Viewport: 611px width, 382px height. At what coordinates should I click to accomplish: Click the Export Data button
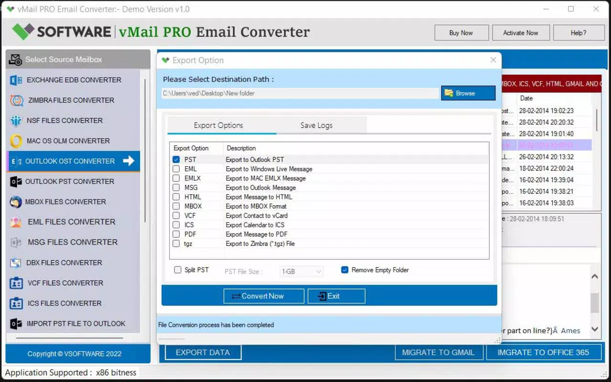coord(203,352)
